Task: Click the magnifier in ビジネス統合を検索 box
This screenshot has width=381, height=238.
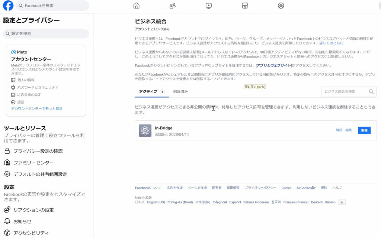Action: (x=371, y=92)
